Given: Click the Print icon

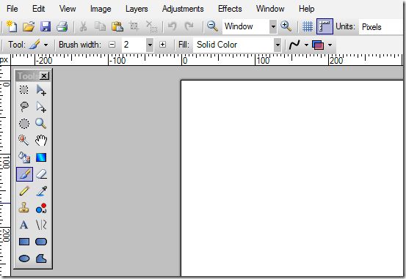Looking at the screenshot, I should (62, 26).
